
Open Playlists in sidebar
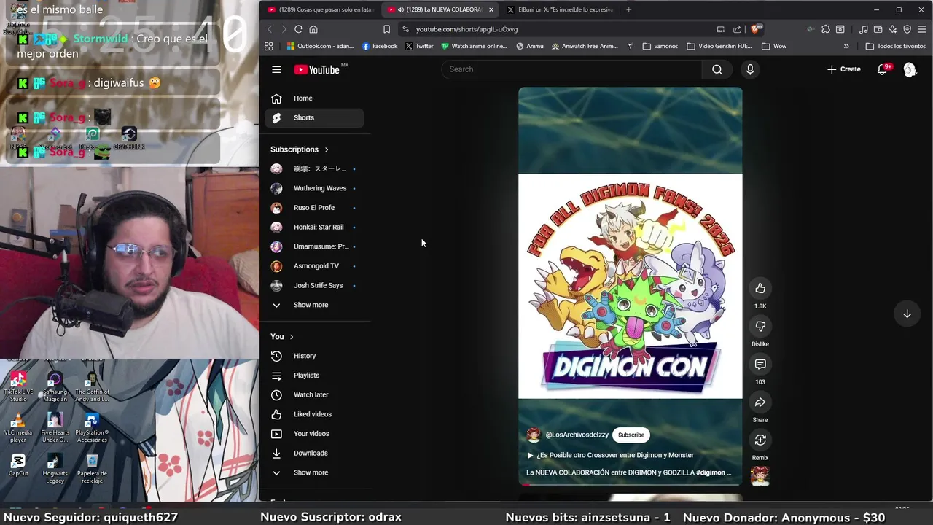[x=315, y=376]
